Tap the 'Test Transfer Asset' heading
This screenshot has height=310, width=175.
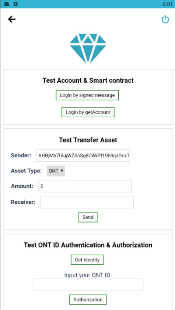click(88, 140)
